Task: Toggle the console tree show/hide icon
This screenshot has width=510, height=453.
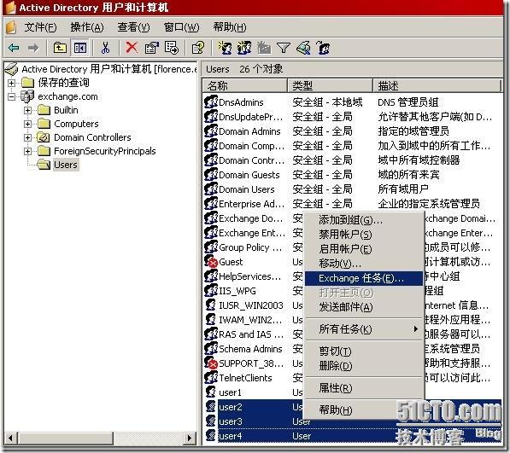Action: click(x=80, y=48)
